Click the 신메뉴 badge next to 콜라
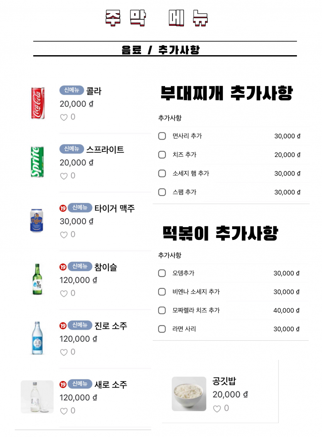 click(72, 90)
